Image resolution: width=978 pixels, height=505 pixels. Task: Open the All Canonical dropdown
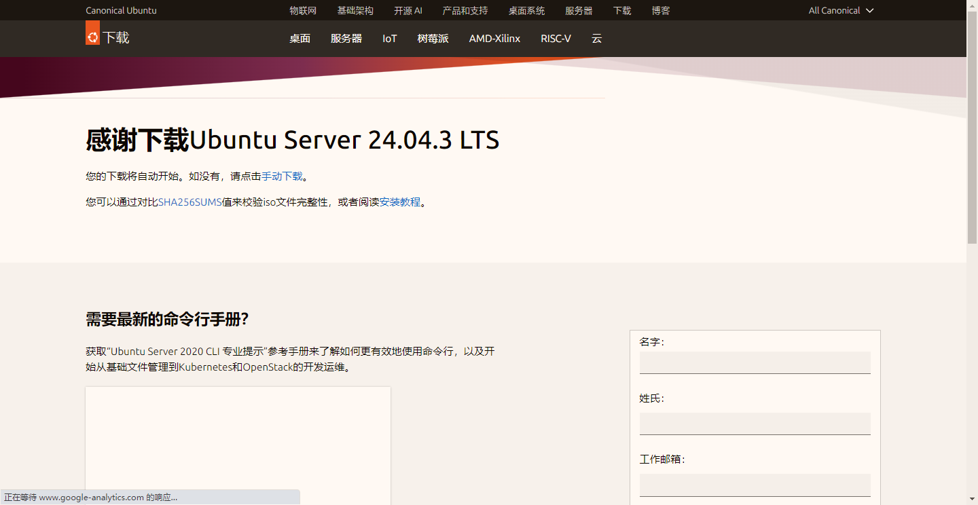coord(841,10)
